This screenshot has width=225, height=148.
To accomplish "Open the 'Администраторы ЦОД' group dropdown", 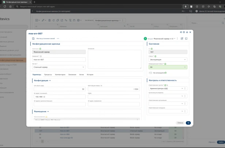I will pyautogui.click(x=166, y=88).
